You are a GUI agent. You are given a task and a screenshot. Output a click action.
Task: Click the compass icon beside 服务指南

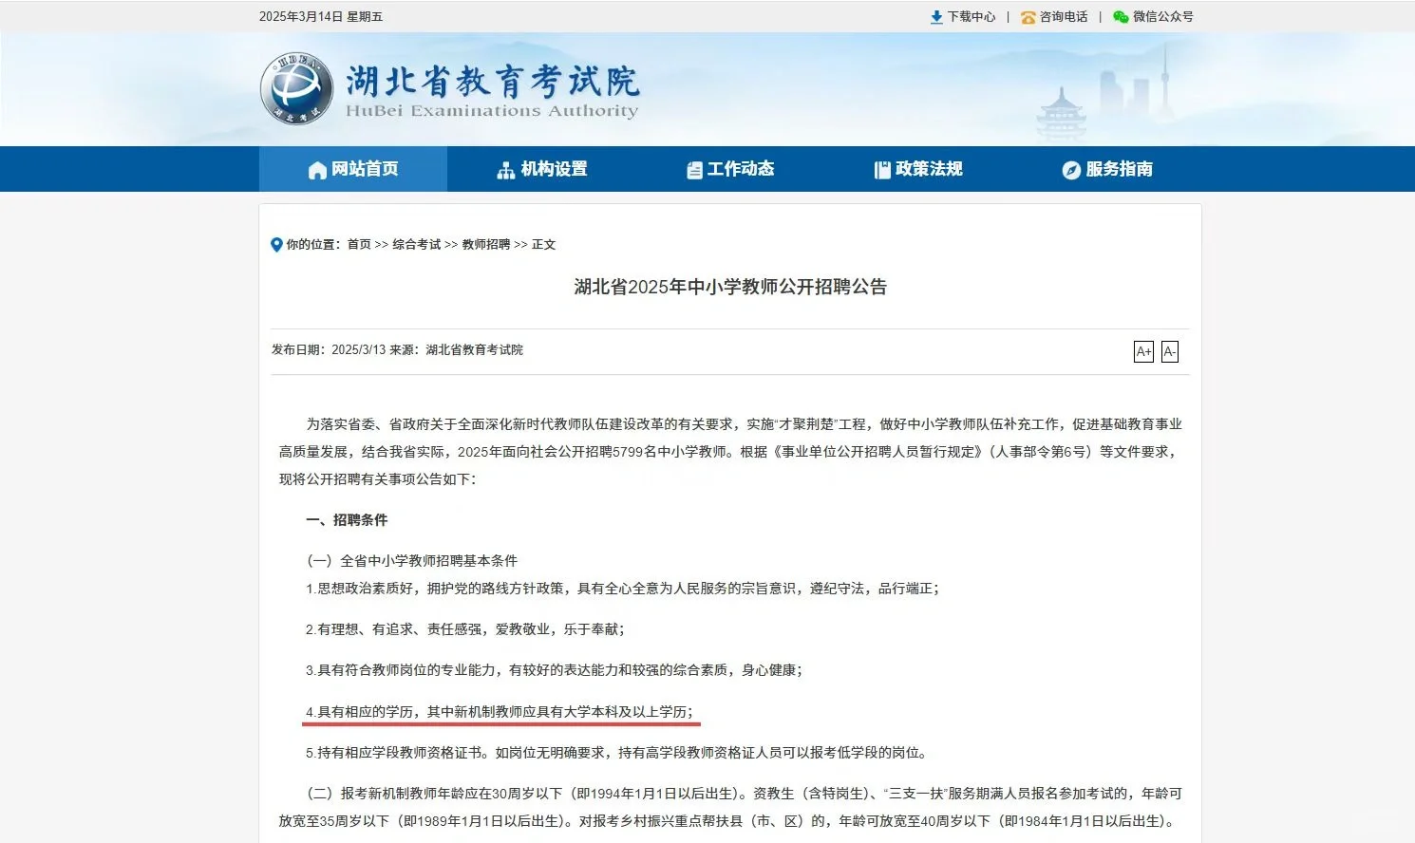point(1070,169)
